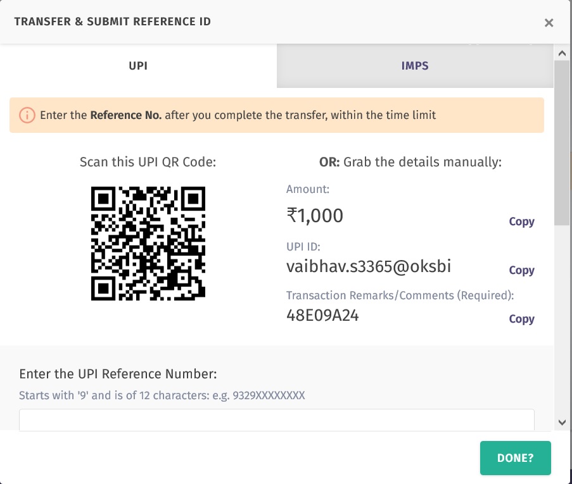Close the Transfer & Submit Reference ID dialog
The height and width of the screenshot is (484, 572).
coord(549,23)
